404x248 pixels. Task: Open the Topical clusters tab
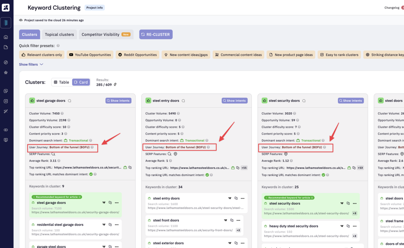(59, 35)
